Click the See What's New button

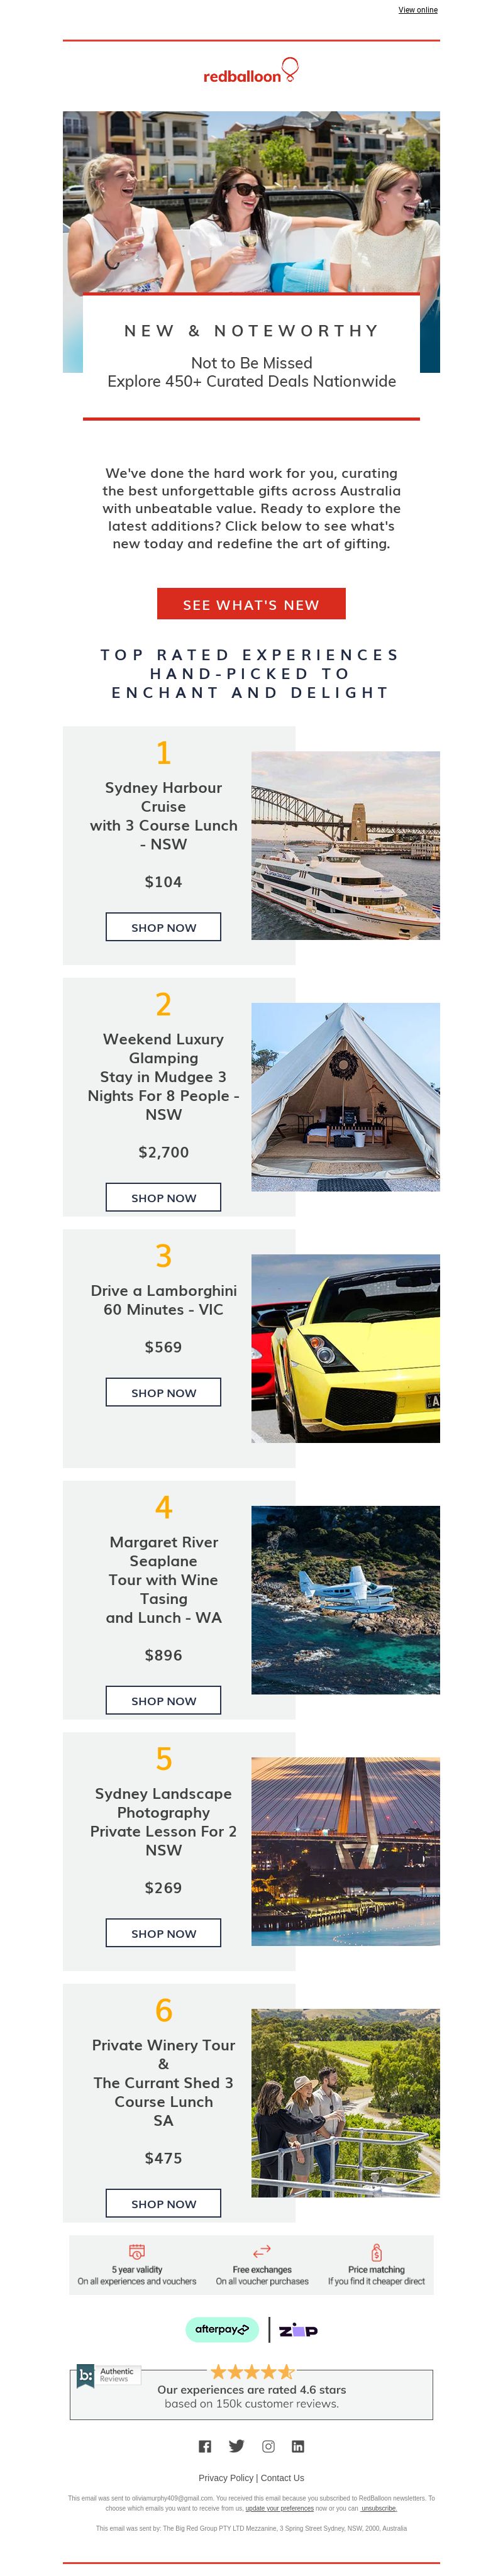(251, 604)
